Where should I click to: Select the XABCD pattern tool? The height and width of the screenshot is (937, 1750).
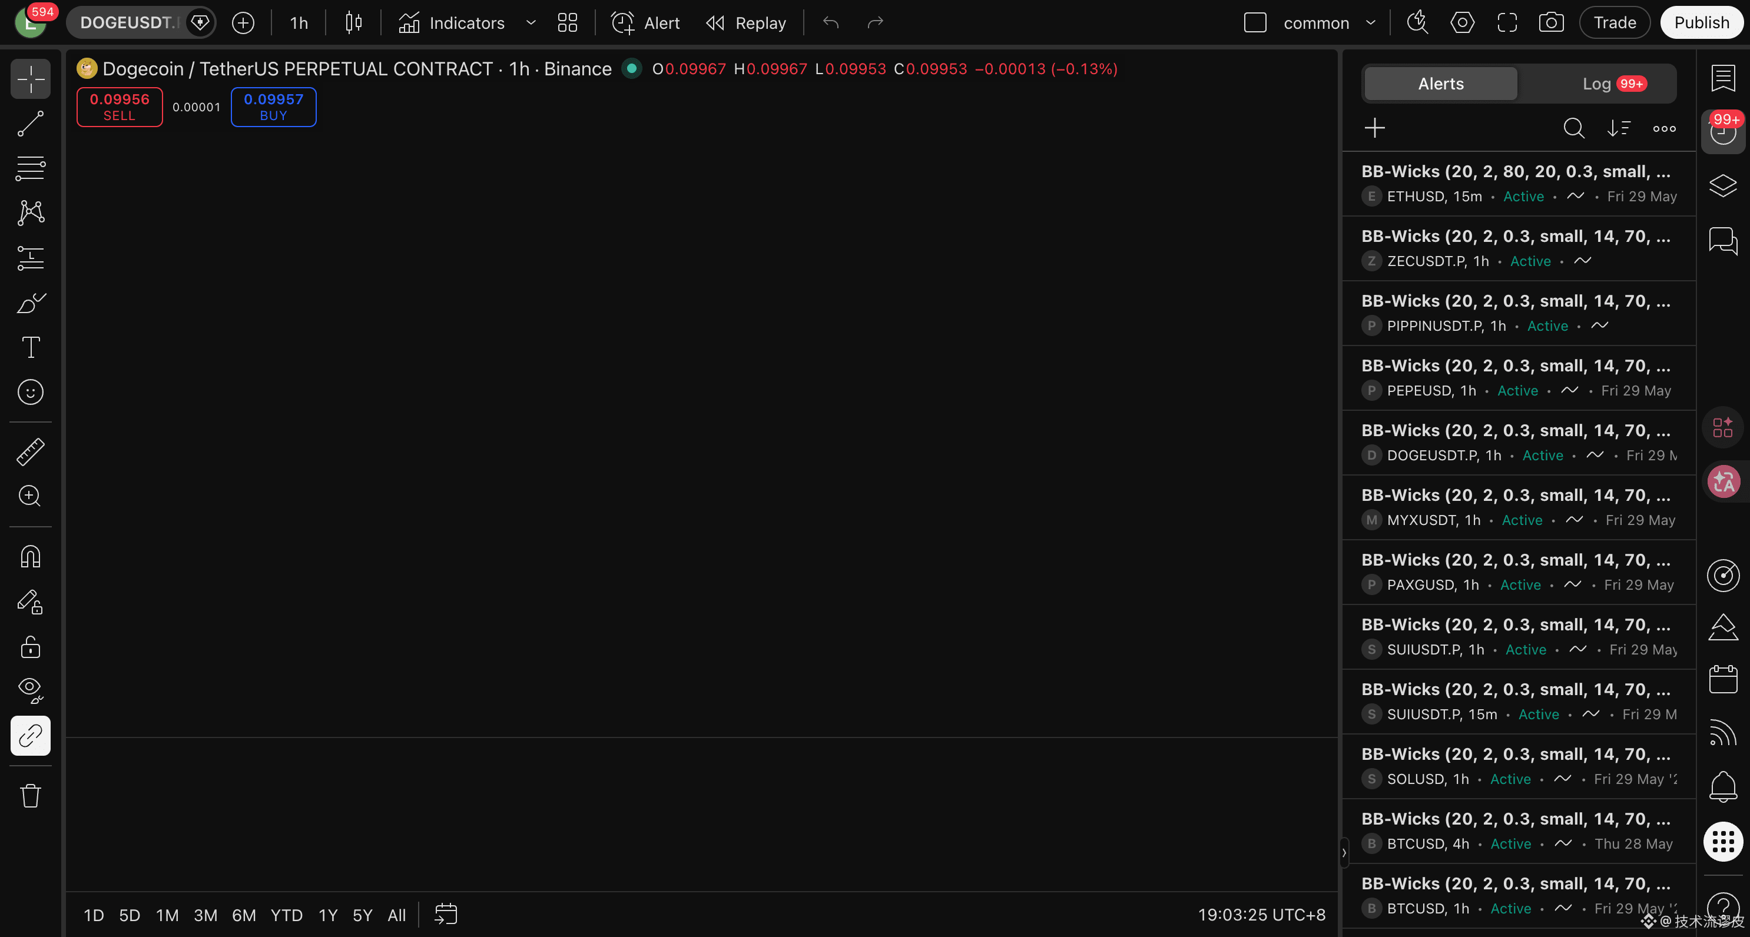click(x=31, y=213)
